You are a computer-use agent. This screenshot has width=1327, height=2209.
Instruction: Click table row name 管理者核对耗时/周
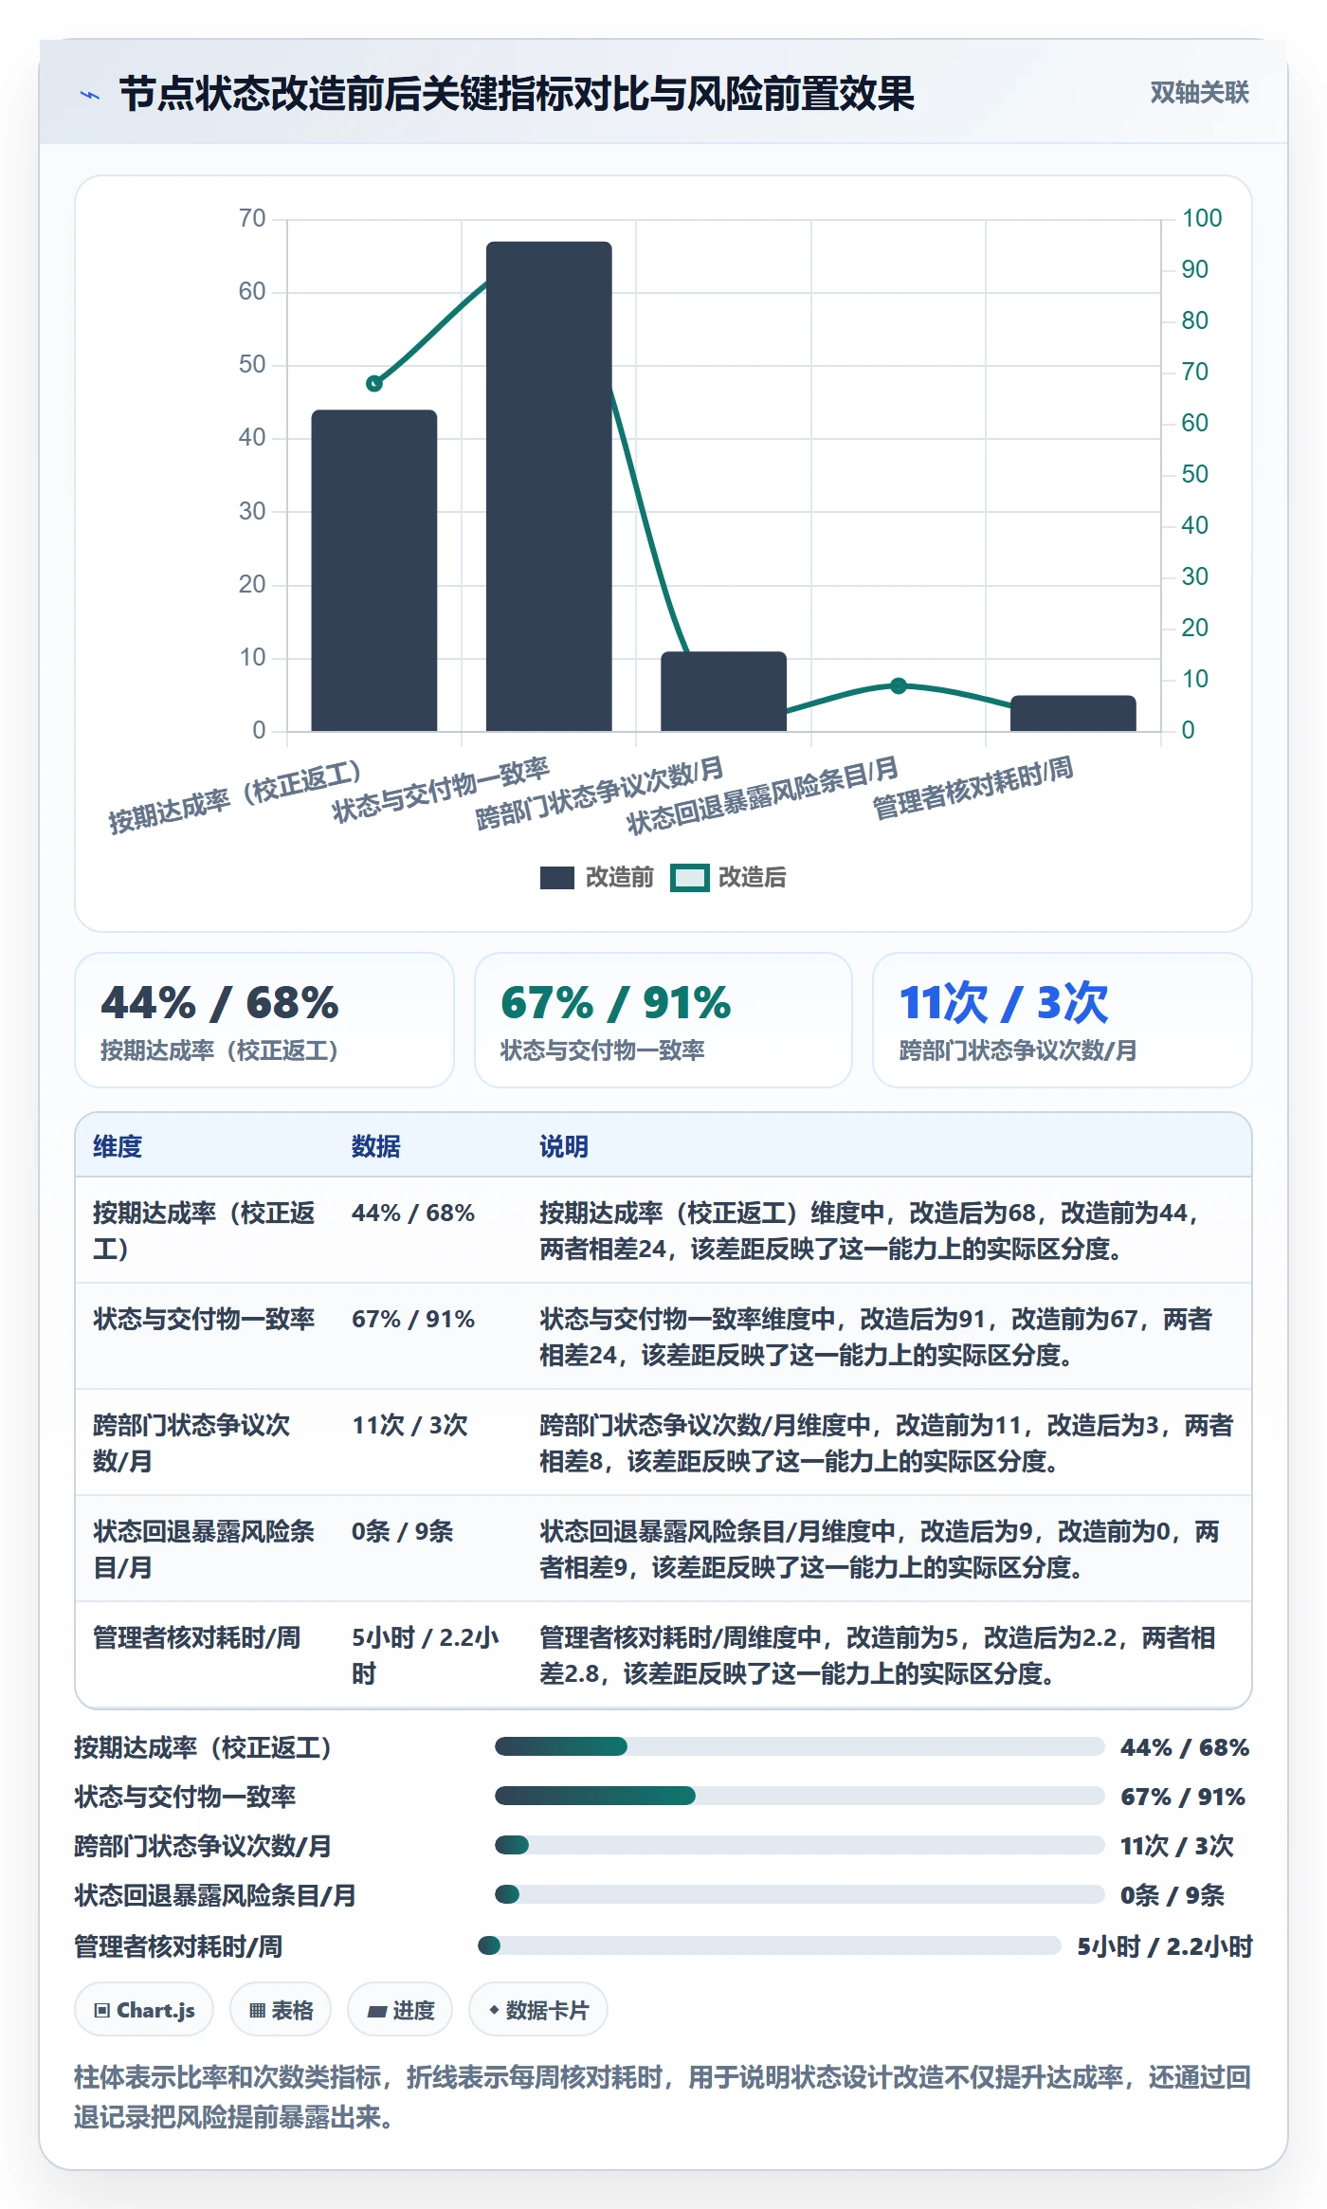click(196, 1637)
